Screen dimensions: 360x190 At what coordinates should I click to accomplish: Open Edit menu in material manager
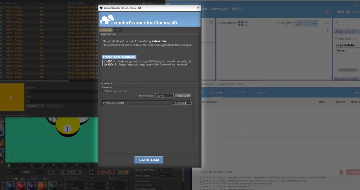(x=23, y=178)
